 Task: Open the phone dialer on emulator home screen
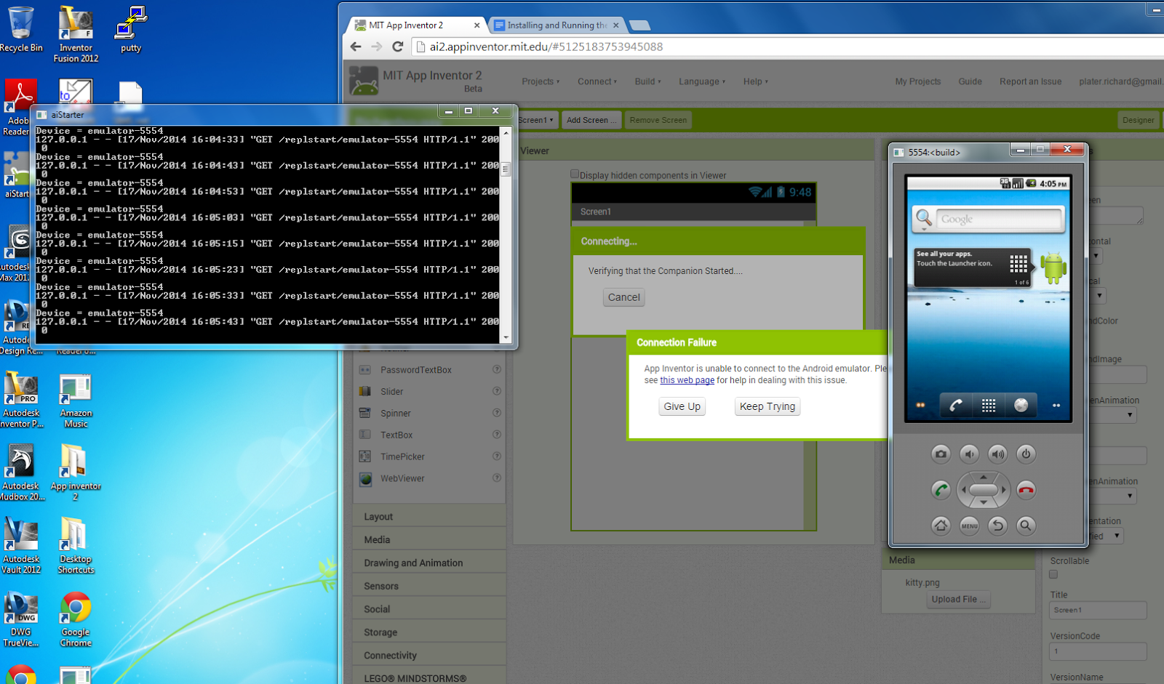coord(956,405)
